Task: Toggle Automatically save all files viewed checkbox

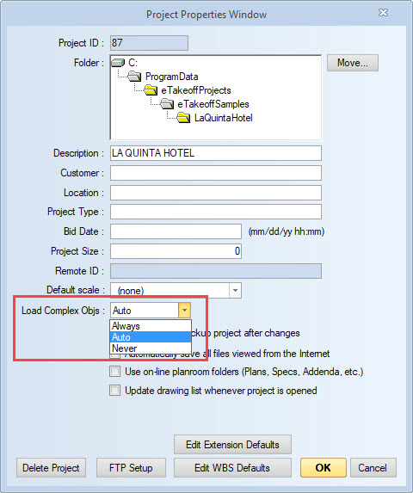Action: [114, 355]
